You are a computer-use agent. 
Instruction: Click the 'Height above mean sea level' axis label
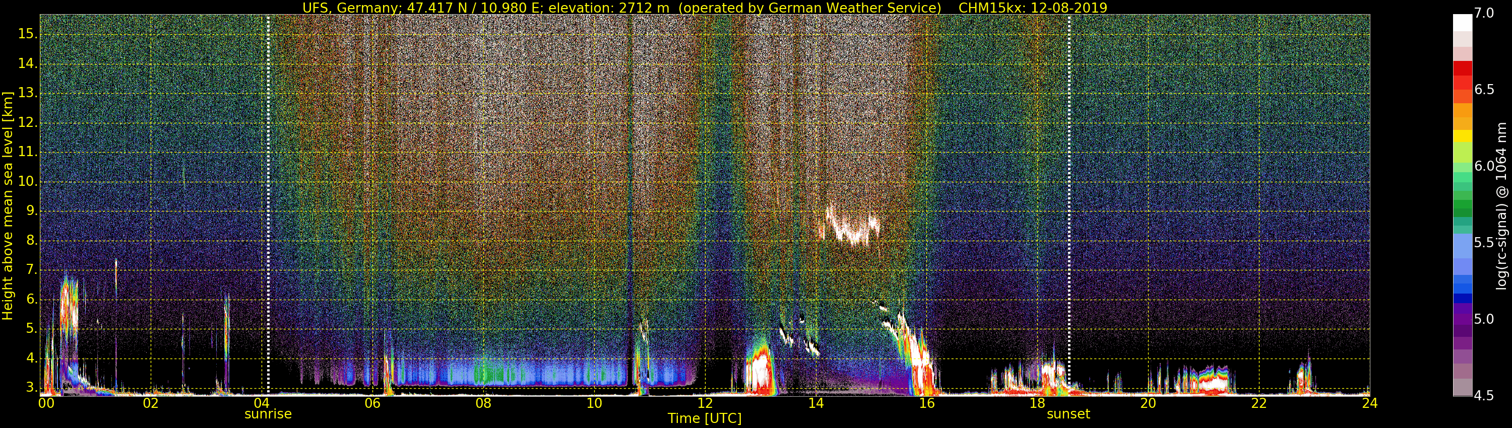[8, 205]
